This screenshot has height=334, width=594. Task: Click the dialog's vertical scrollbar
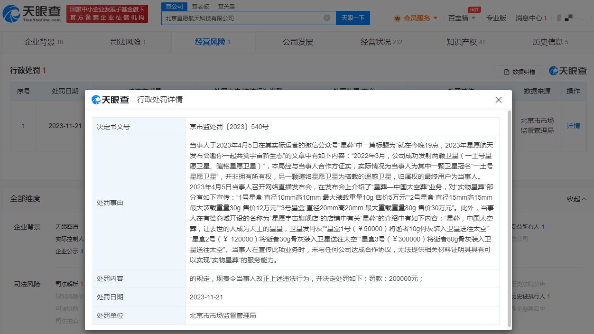tap(510, 219)
